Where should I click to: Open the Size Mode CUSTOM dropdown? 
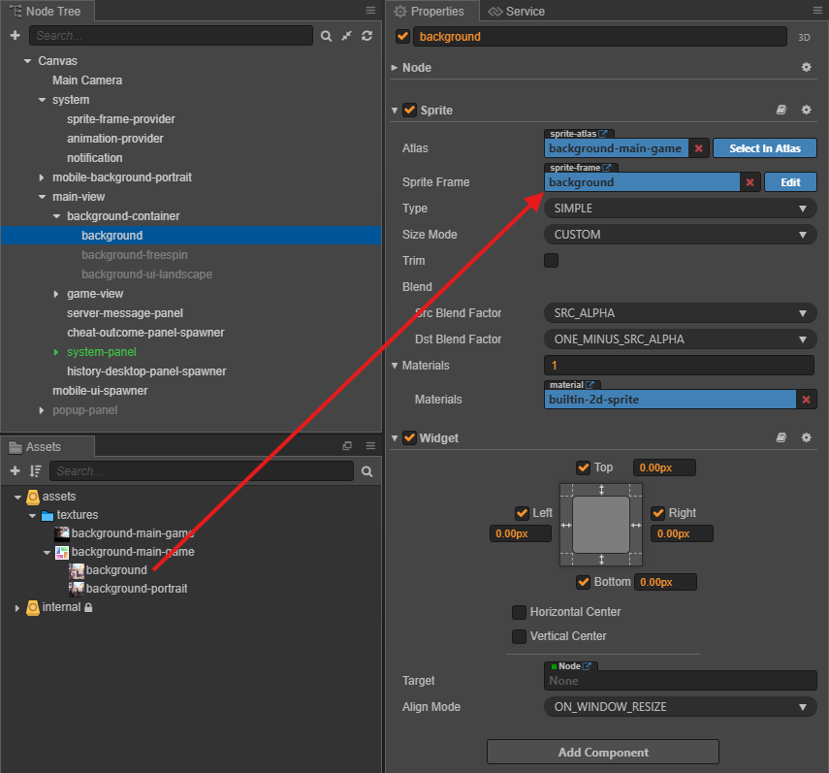680,234
